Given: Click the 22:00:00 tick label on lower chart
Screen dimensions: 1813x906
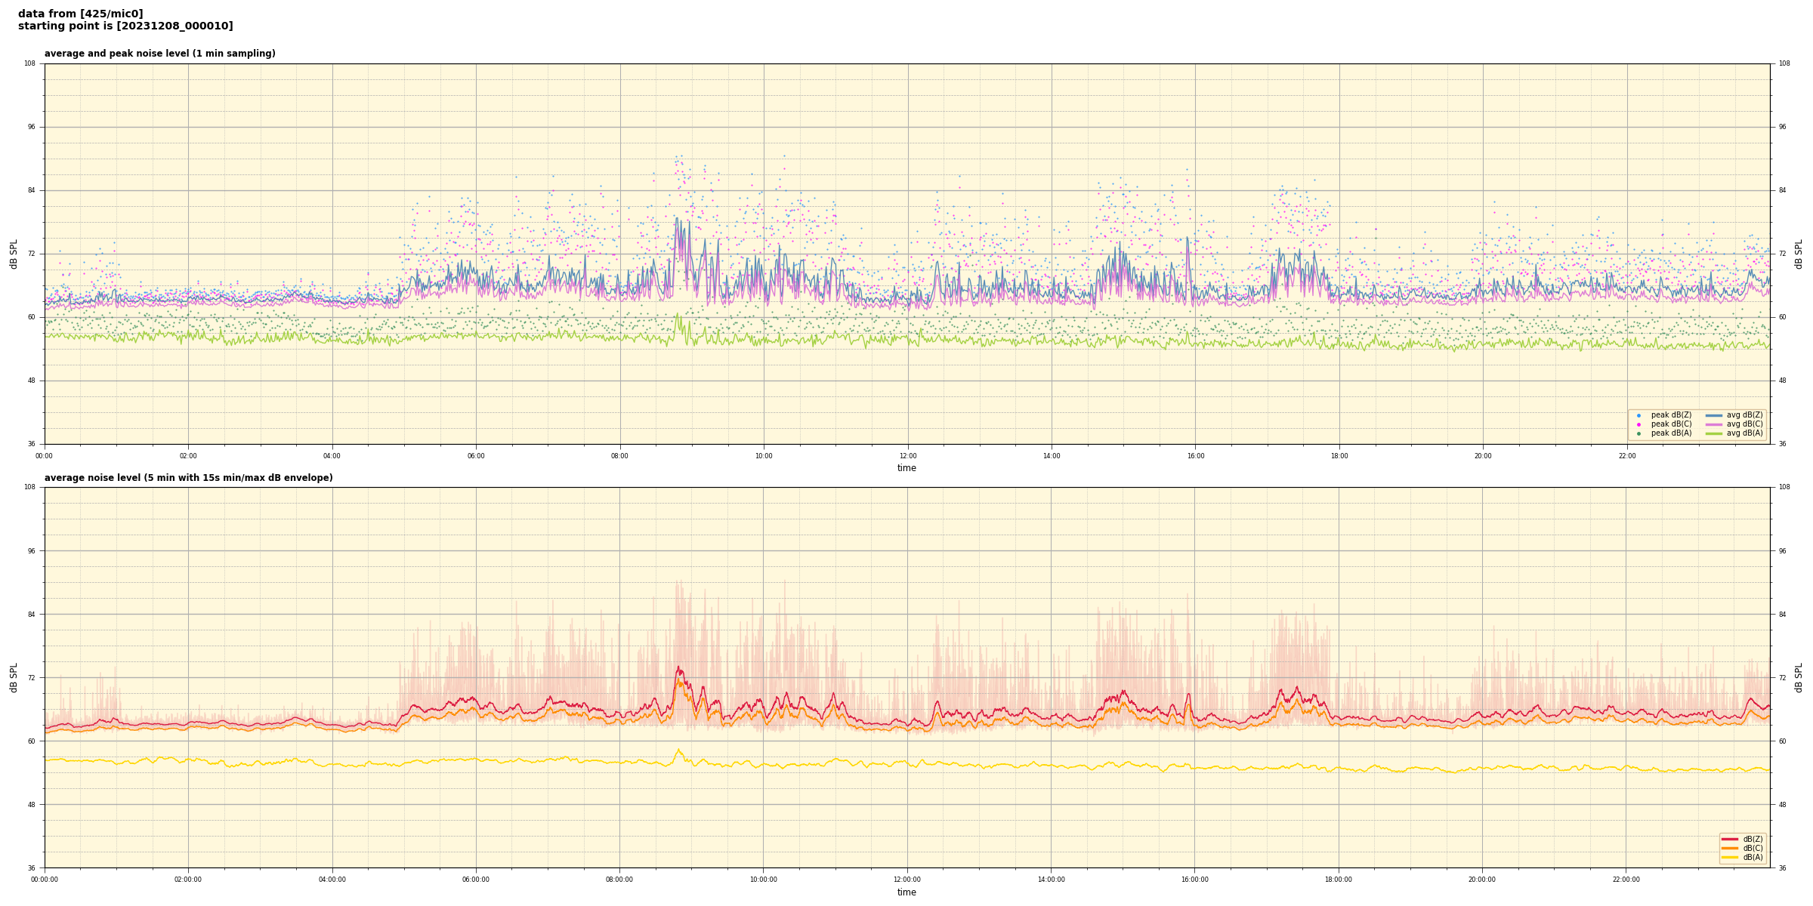Looking at the screenshot, I should (x=1626, y=880).
